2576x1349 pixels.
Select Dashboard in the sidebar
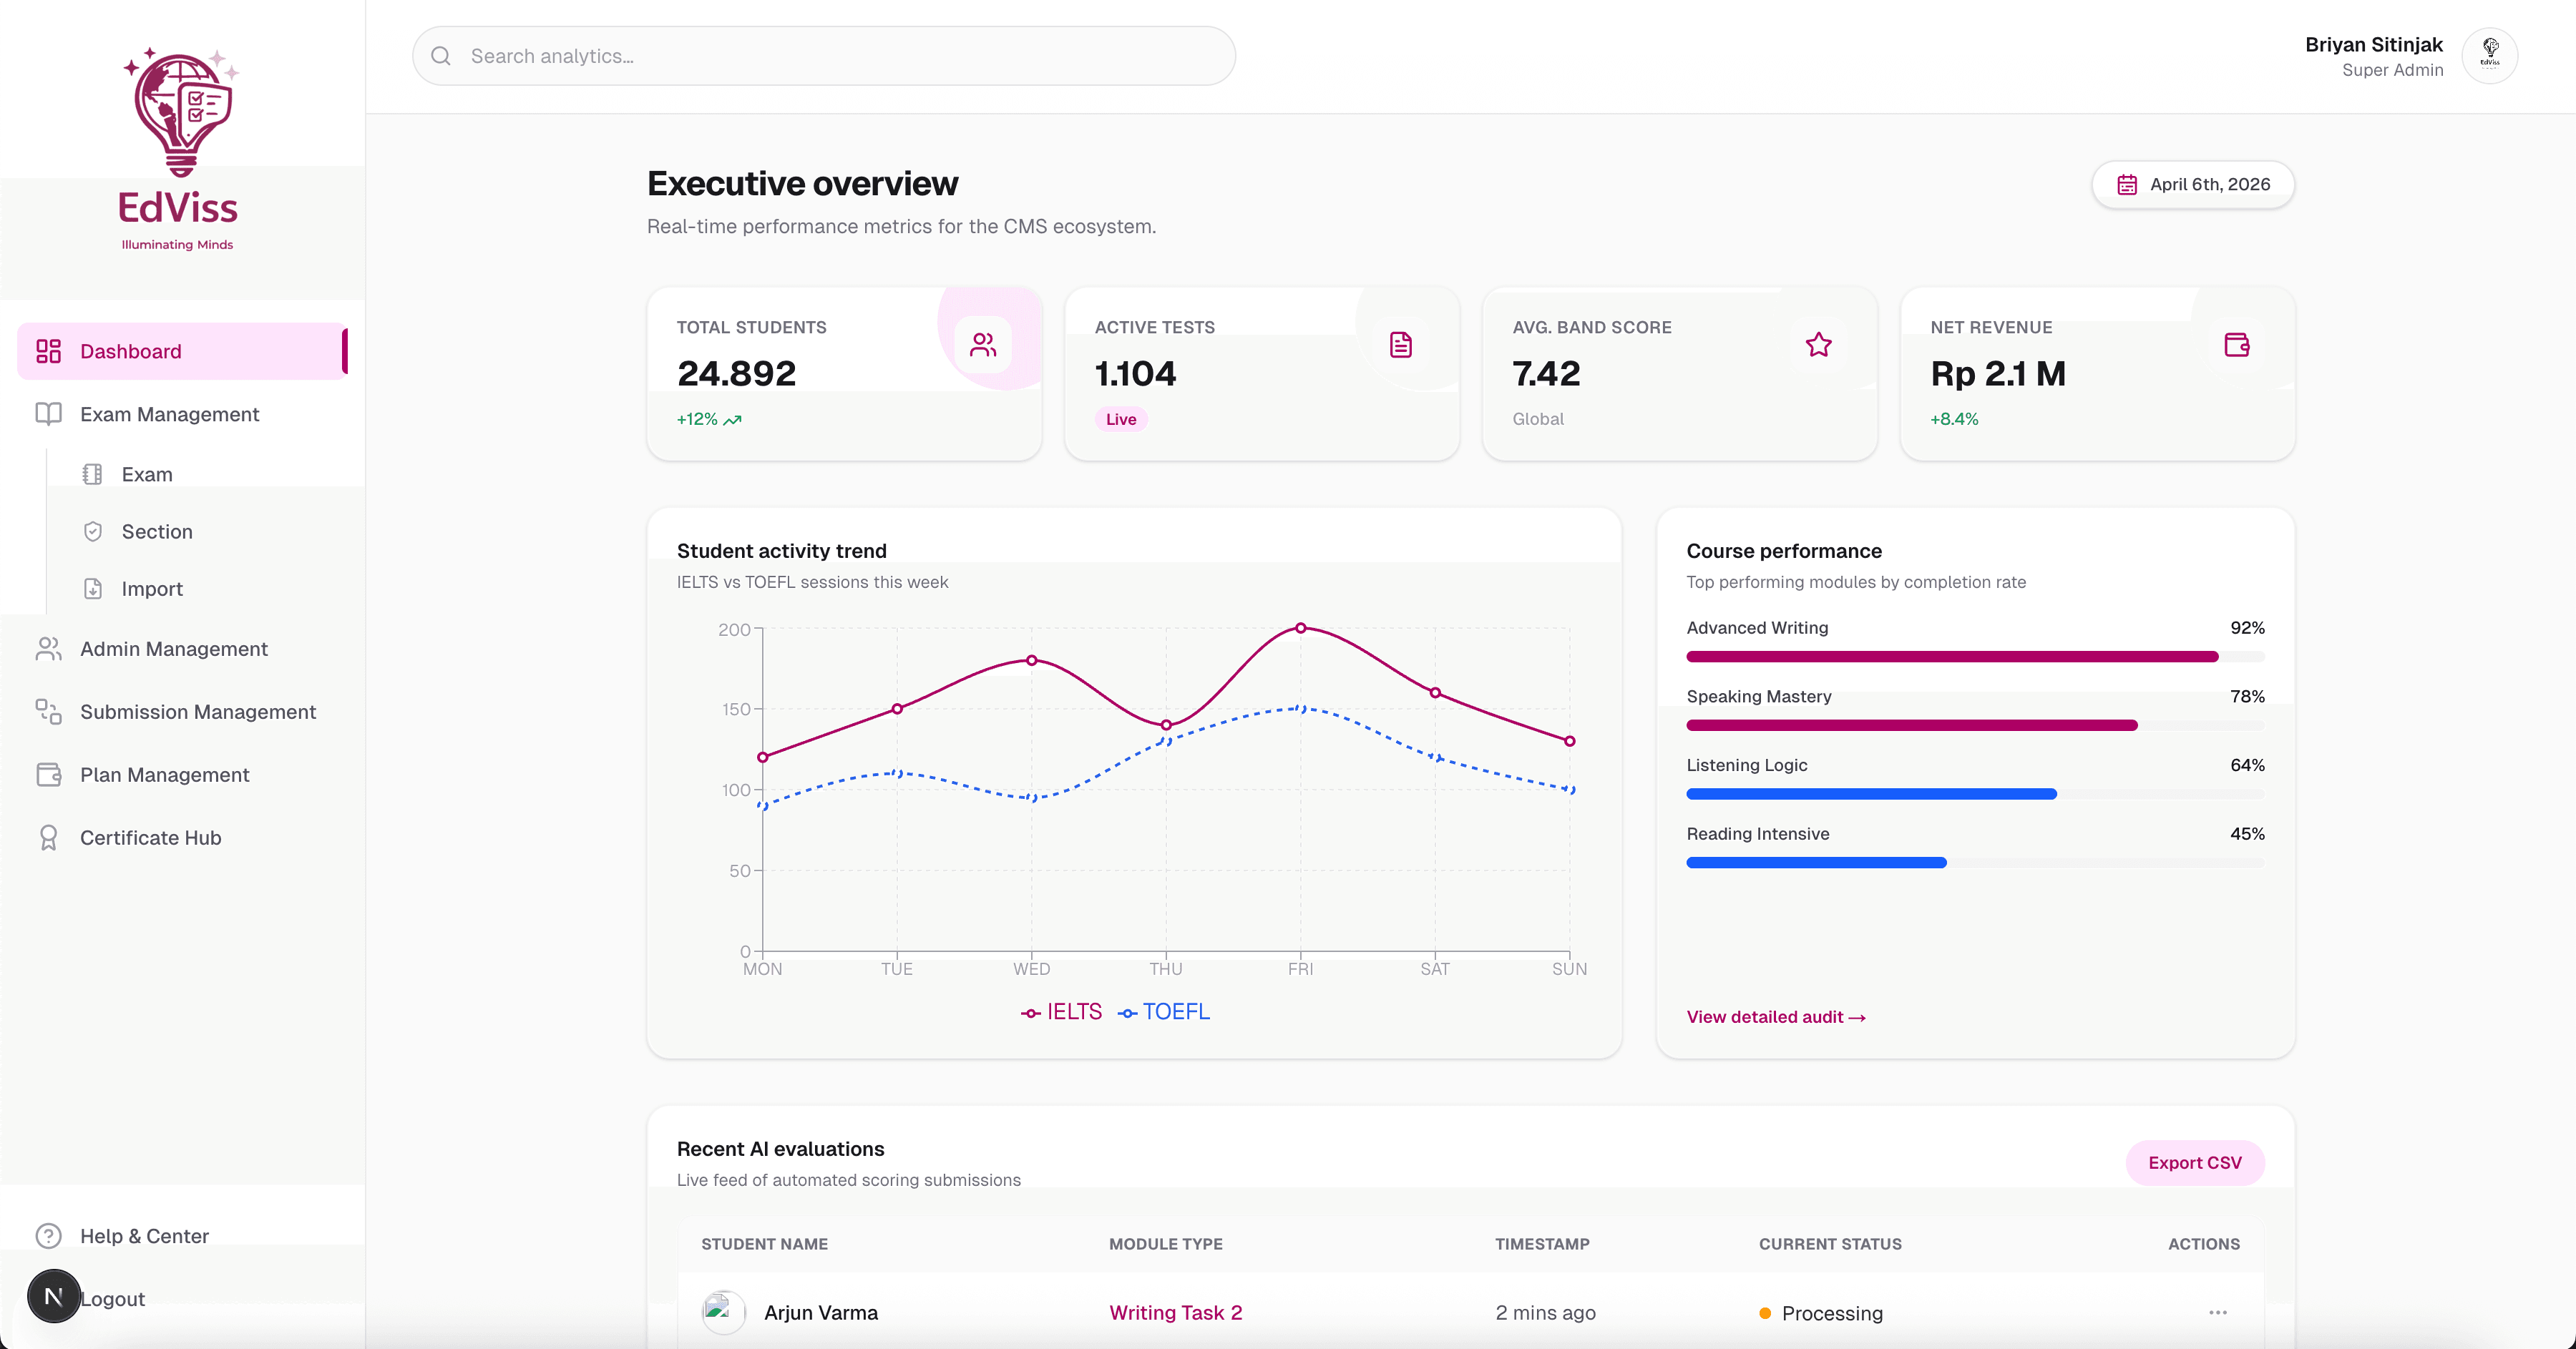coord(131,352)
